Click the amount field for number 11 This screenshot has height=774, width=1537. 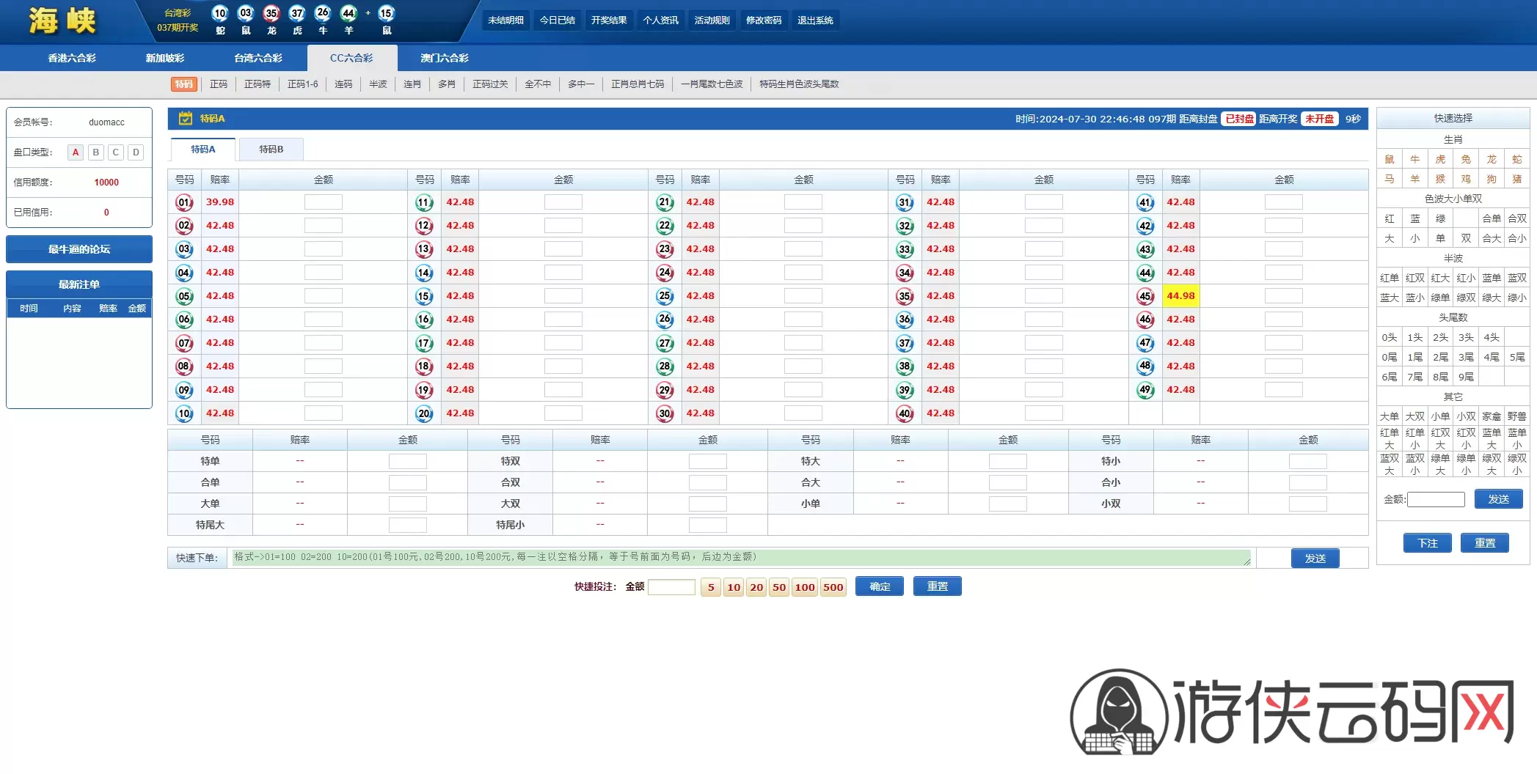pos(563,202)
